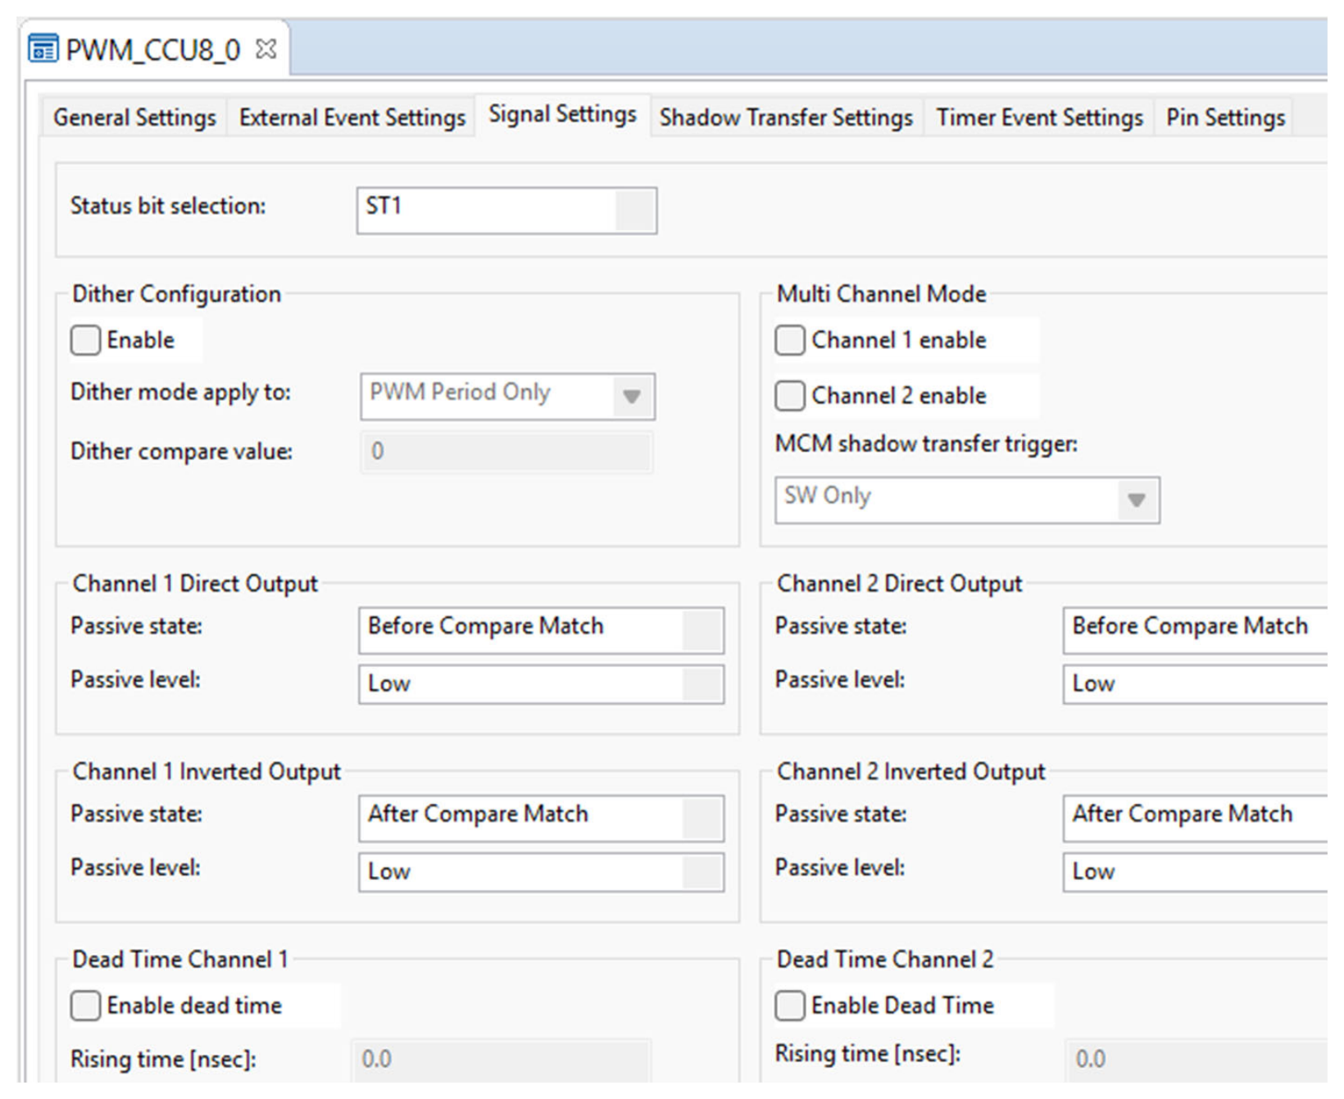Open the Dither mode apply to dropdown
Image resolution: width=1344 pixels, height=1099 pixels.
tap(507, 397)
